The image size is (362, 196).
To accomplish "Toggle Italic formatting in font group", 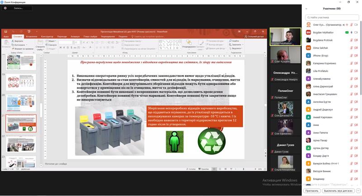I will (64, 47).
